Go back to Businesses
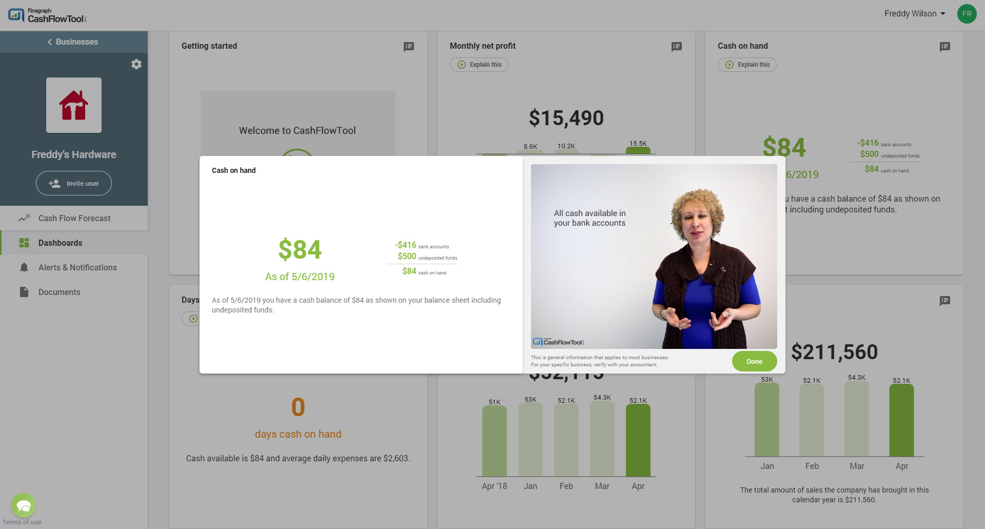 point(74,42)
